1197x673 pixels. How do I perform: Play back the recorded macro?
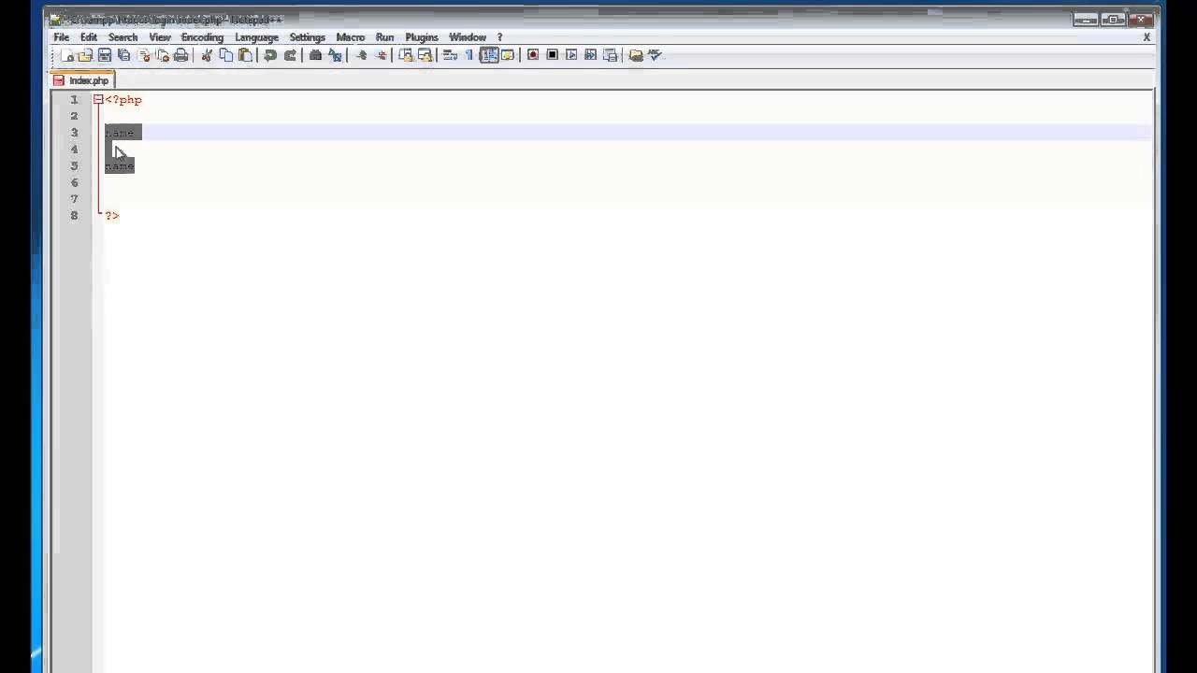tap(571, 55)
